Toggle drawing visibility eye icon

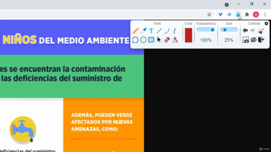[x=254, y=40]
